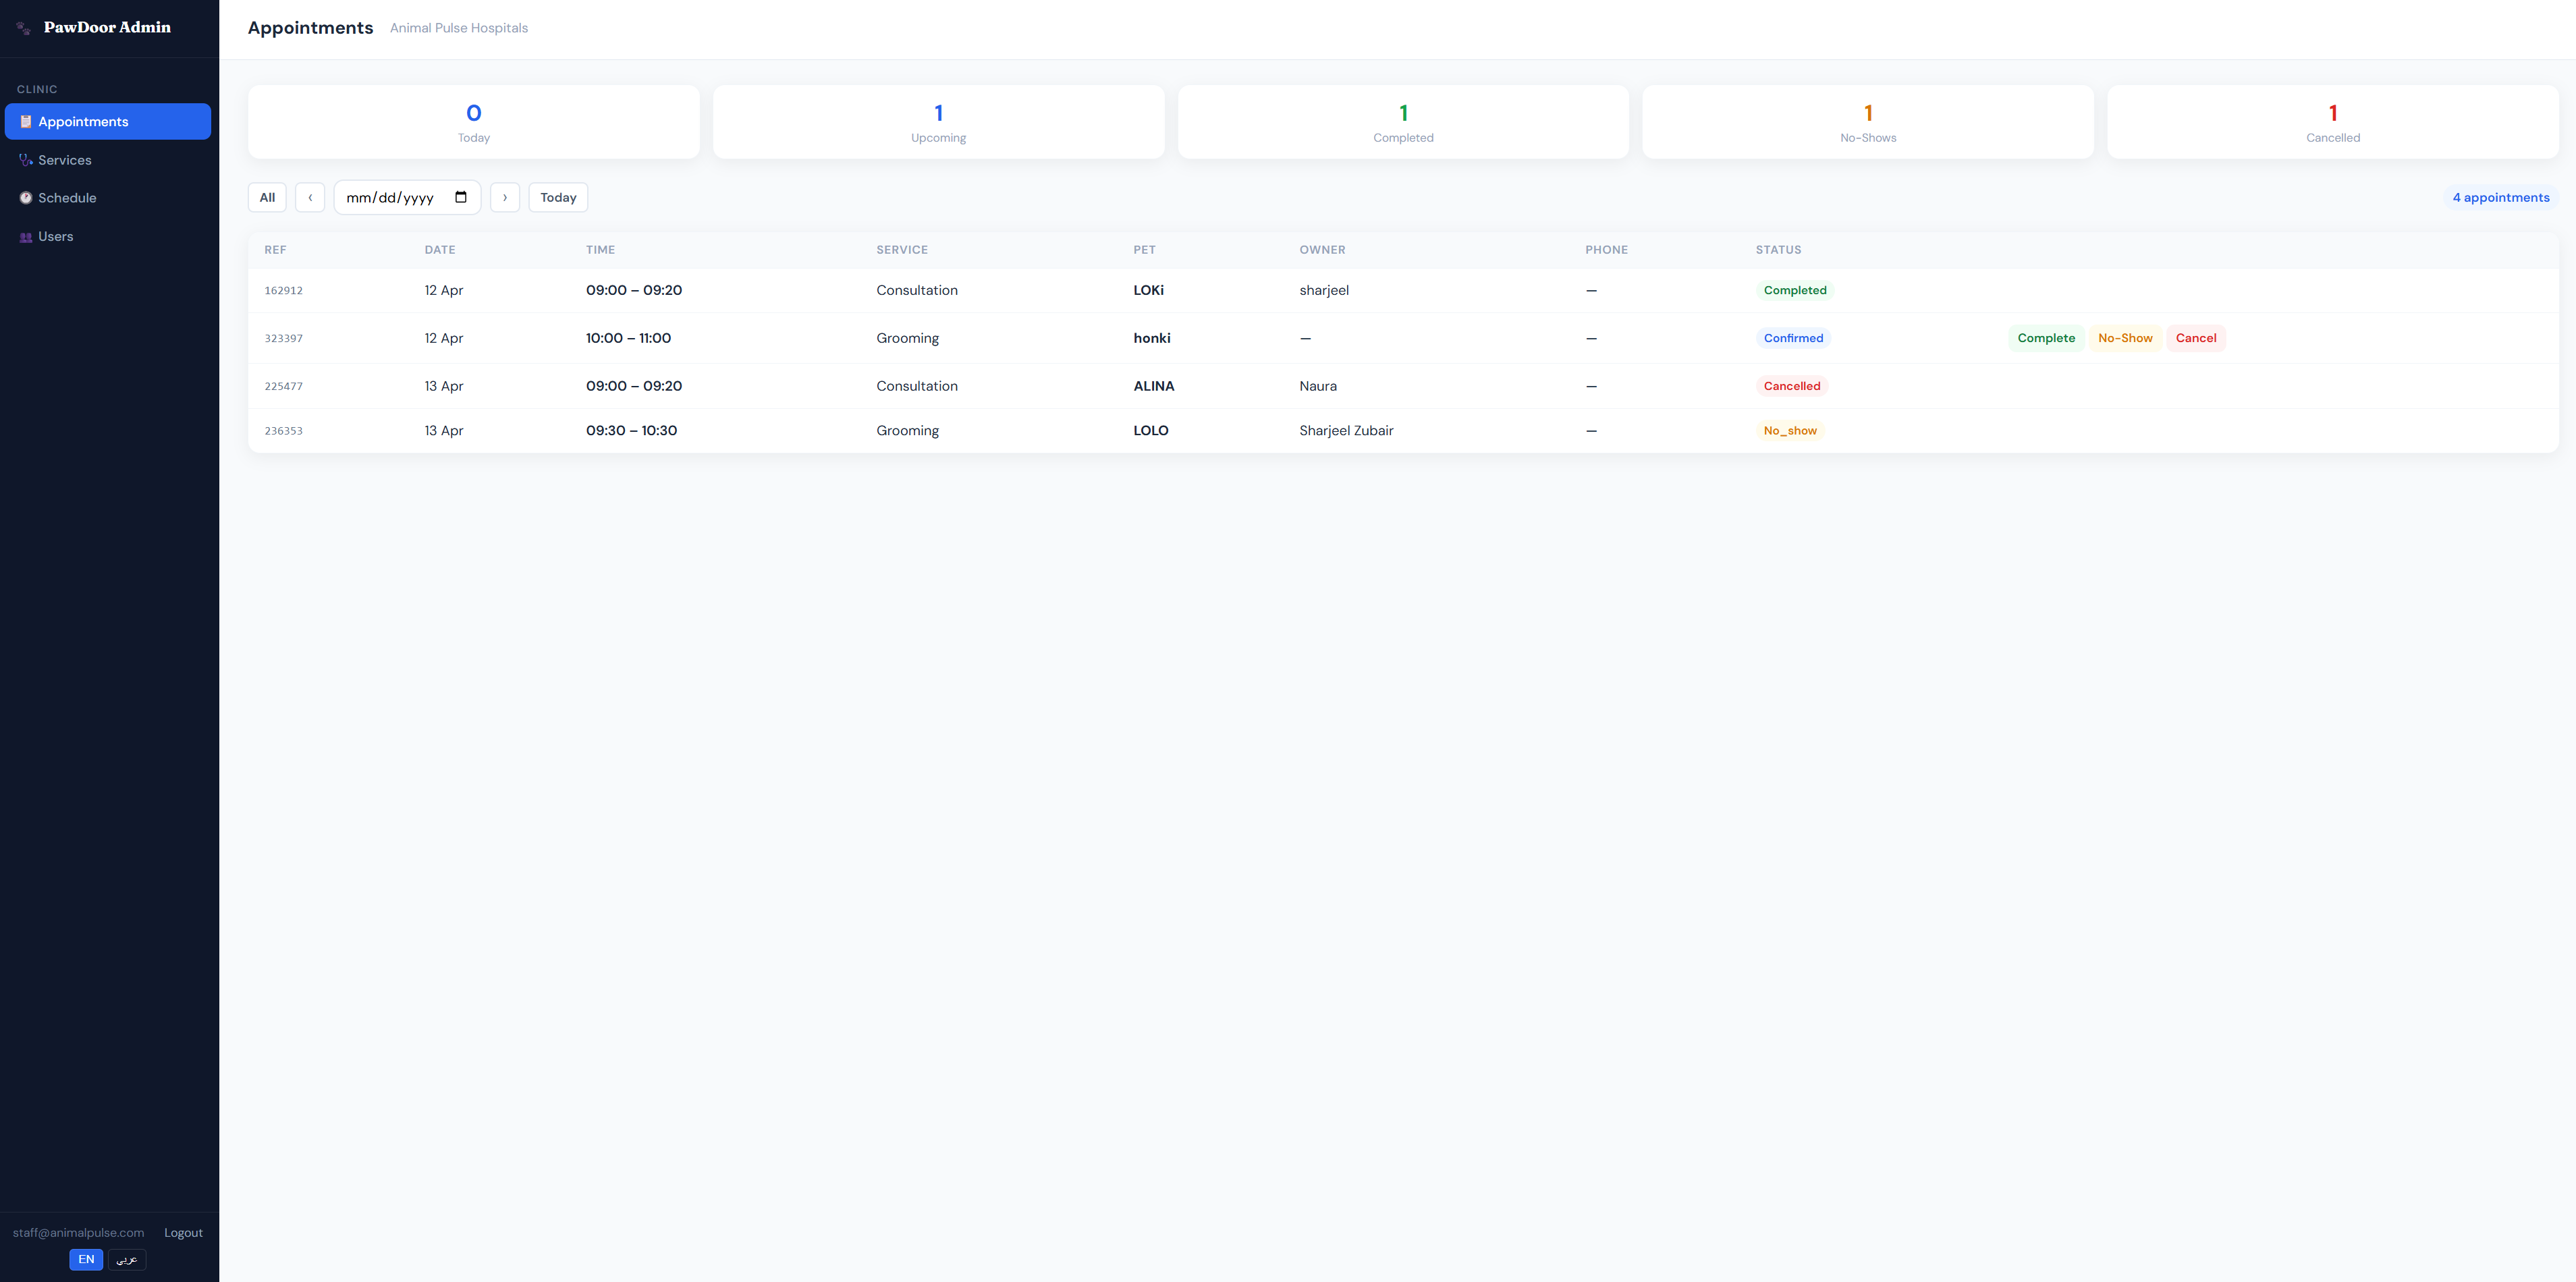This screenshot has height=1282, width=2576.
Task: Open the Confirmed status for honki
Action: pyautogui.click(x=1793, y=338)
